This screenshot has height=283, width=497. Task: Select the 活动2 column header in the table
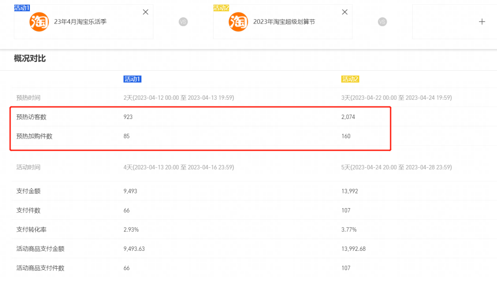tap(350, 79)
